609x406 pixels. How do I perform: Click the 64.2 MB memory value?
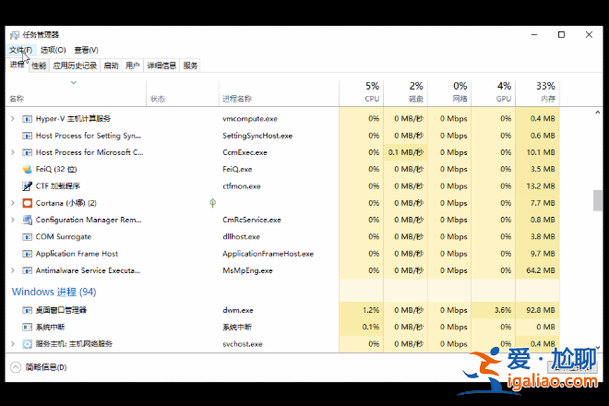[x=541, y=270]
